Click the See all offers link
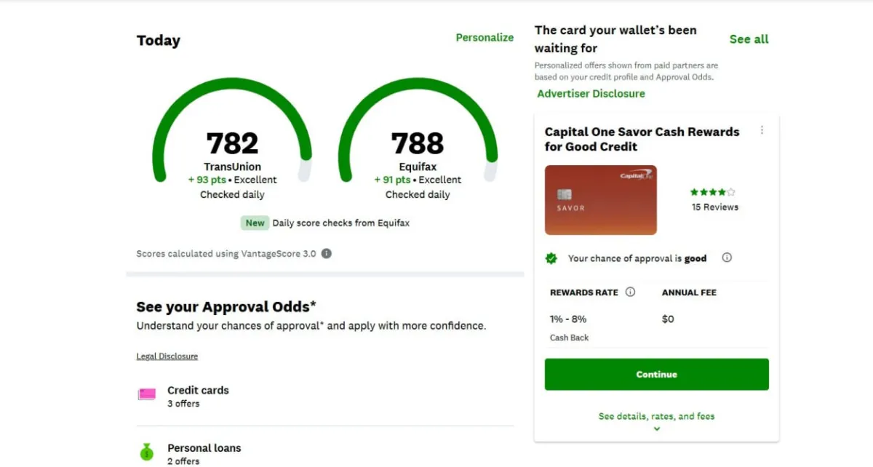Viewport: 873px width, 467px height. click(749, 39)
